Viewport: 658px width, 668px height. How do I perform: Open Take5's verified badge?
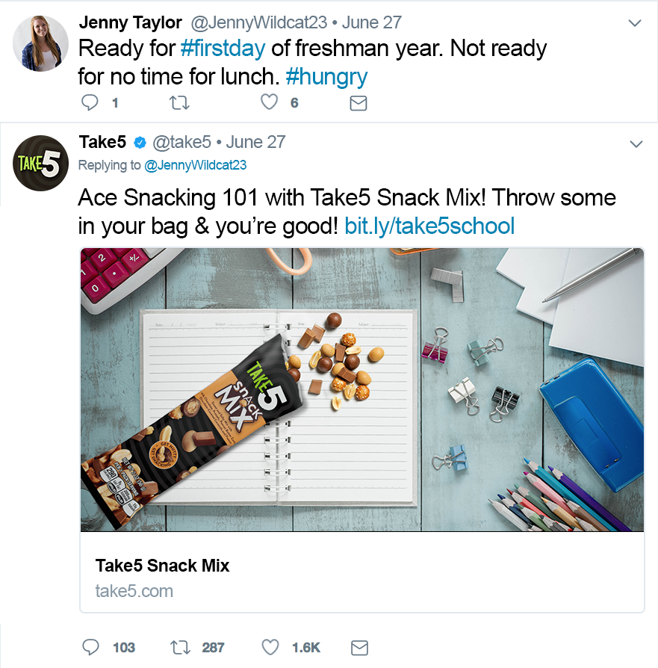139,142
